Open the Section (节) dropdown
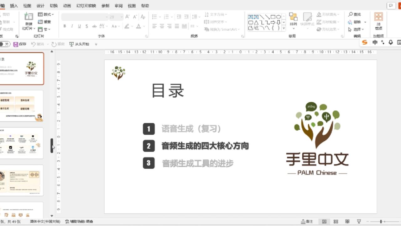Viewport: 401px width, 226px height. coord(44,29)
